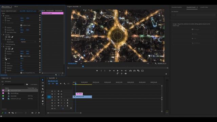Image resolution: width=217 pixels, height=122 pixels.
Task: Collapse the Transform effect group
Action: pyautogui.click(x=2, y=47)
